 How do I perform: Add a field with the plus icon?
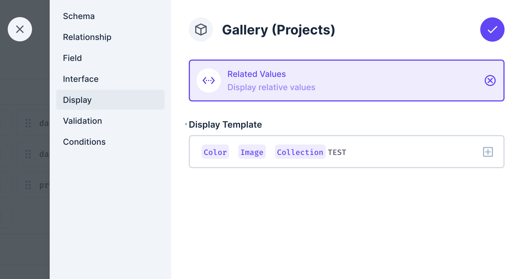point(488,152)
